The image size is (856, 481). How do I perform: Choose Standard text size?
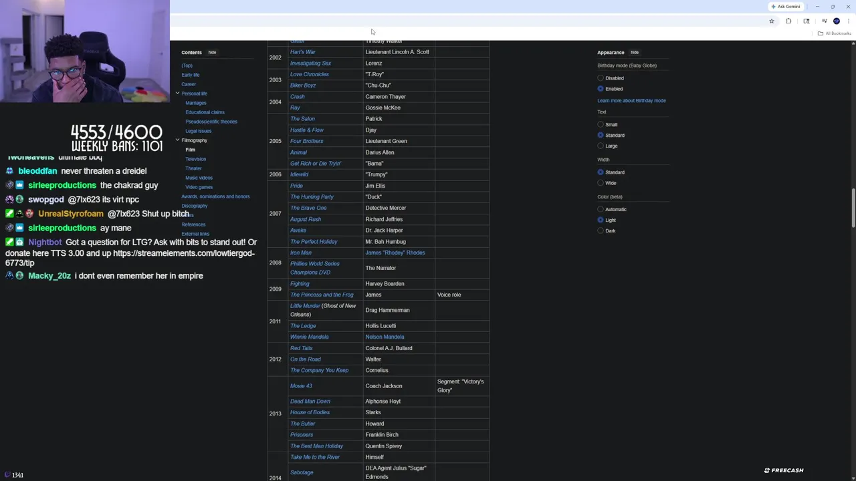[x=601, y=136]
